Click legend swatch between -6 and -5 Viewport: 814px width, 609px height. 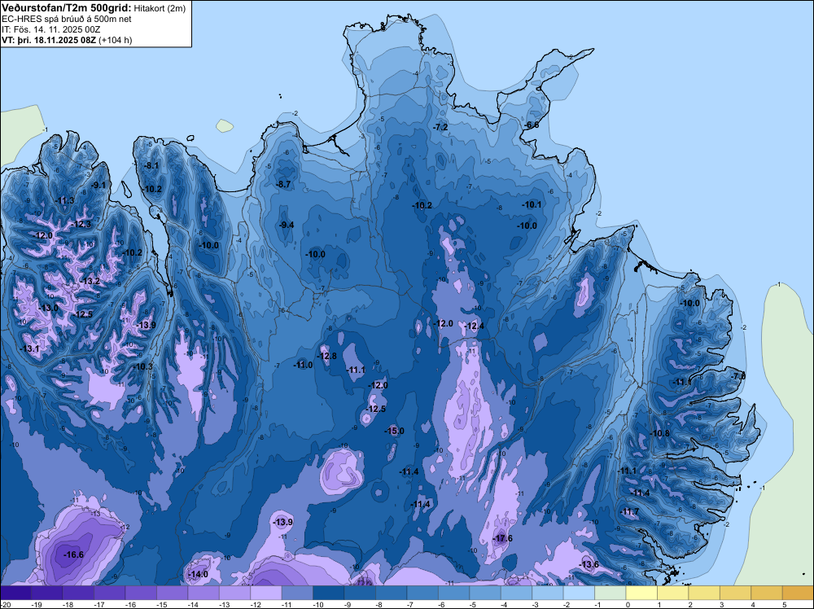[453, 593]
